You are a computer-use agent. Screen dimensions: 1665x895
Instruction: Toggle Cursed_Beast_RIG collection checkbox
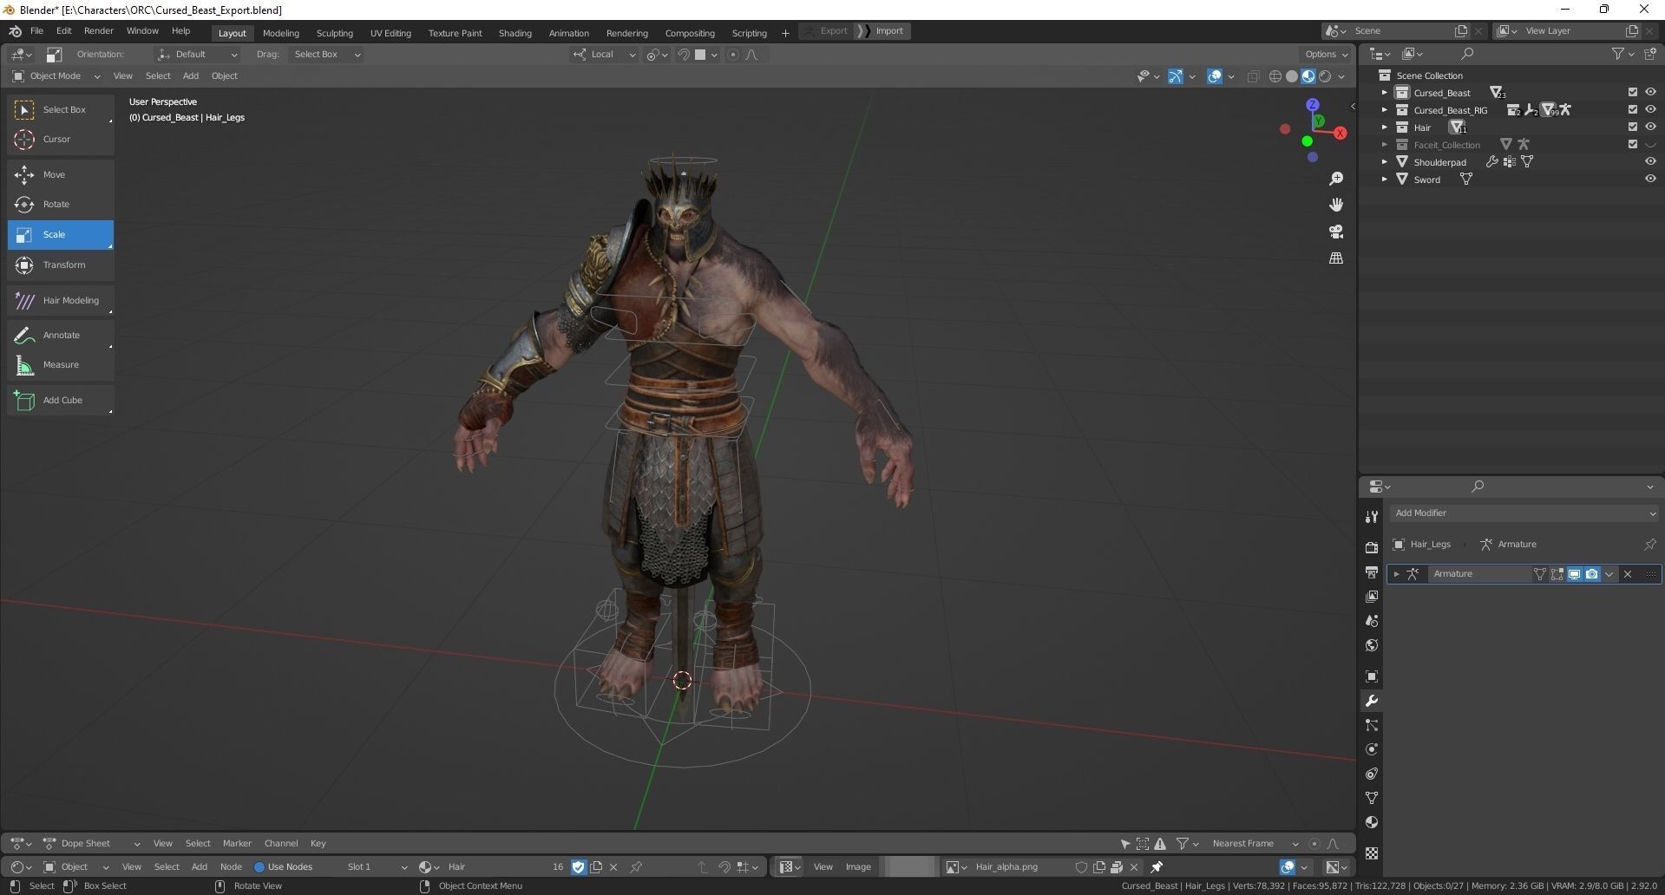(x=1632, y=110)
